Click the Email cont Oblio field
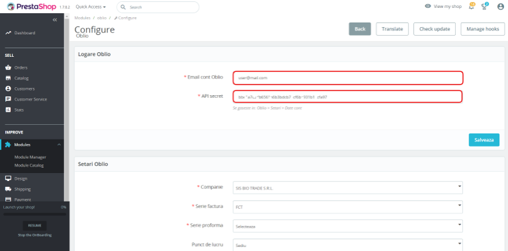Screen dimensions: 508x251 click(348, 78)
